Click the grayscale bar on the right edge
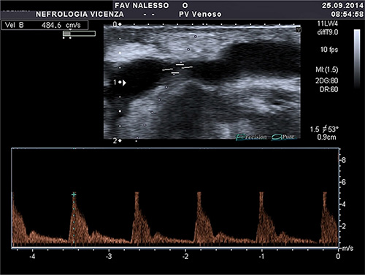 click(357, 59)
